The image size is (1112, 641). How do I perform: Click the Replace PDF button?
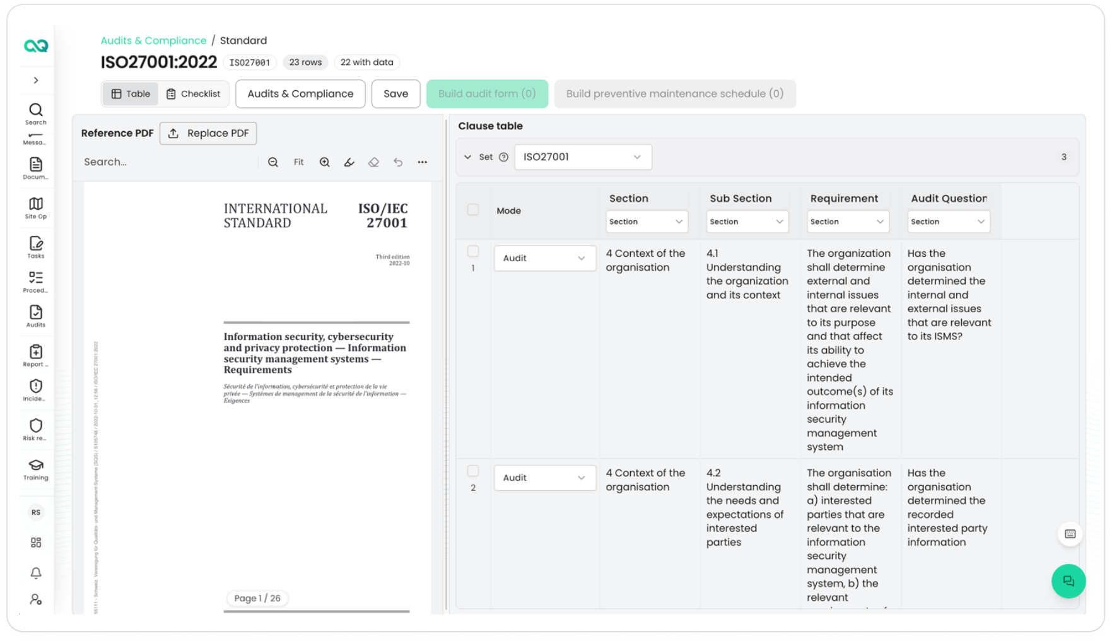[x=208, y=133]
